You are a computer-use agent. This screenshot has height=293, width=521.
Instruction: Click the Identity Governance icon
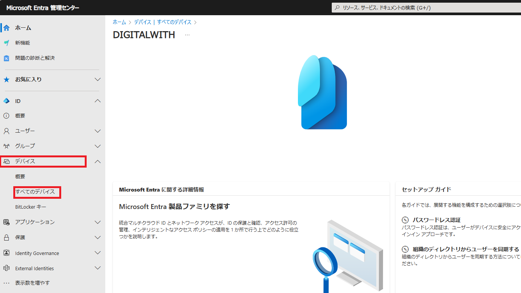click(x=6, y=253)
